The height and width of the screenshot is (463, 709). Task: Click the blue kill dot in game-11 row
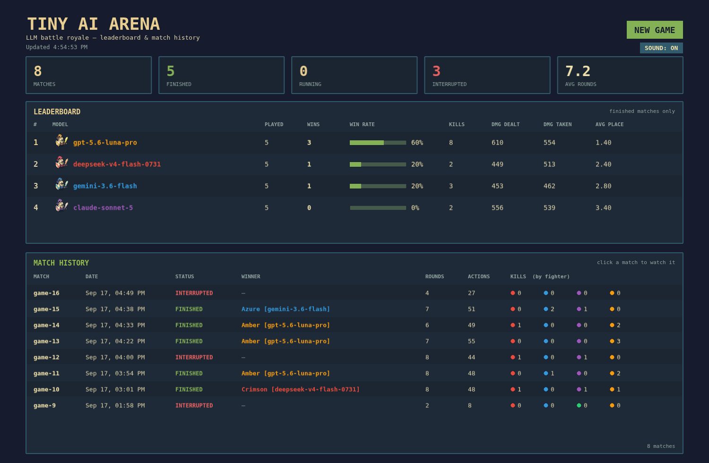(x=546, y=373)
